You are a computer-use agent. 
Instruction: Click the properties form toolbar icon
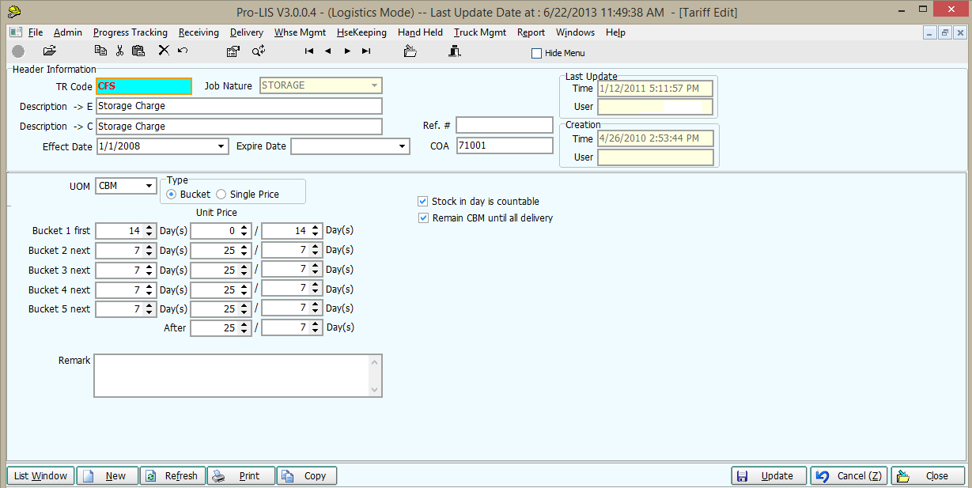(x=233, y=51)
